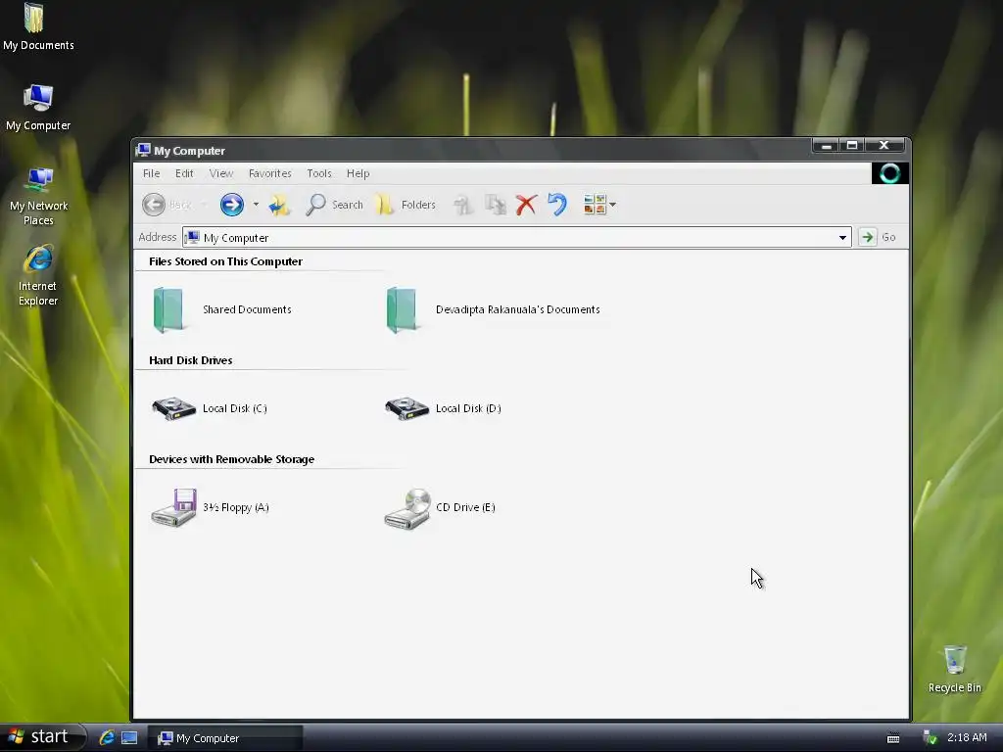The image size is (1003, 752).
Task: Click the blue Undo toolbar icon
Action: pos(557,205)
